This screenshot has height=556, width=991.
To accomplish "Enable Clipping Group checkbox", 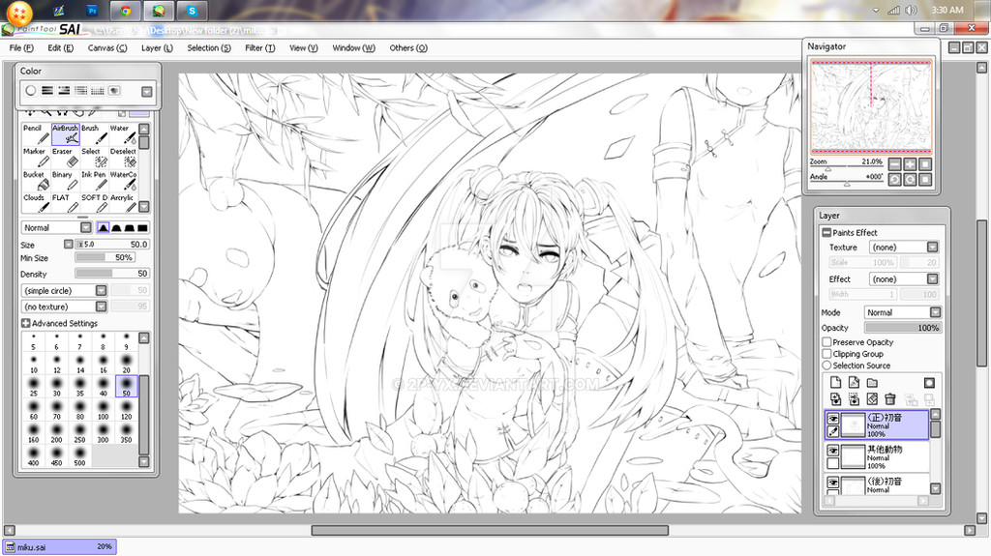I will point(826,354).
